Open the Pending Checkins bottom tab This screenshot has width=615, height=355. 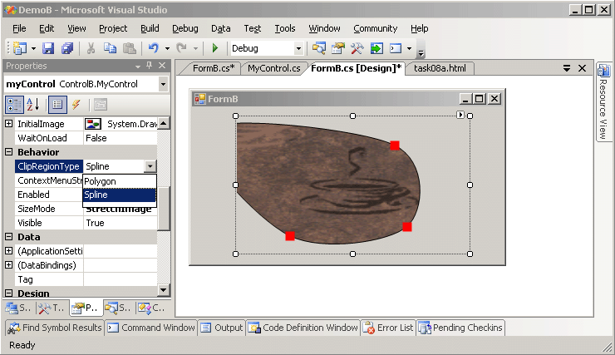(460, 328)
